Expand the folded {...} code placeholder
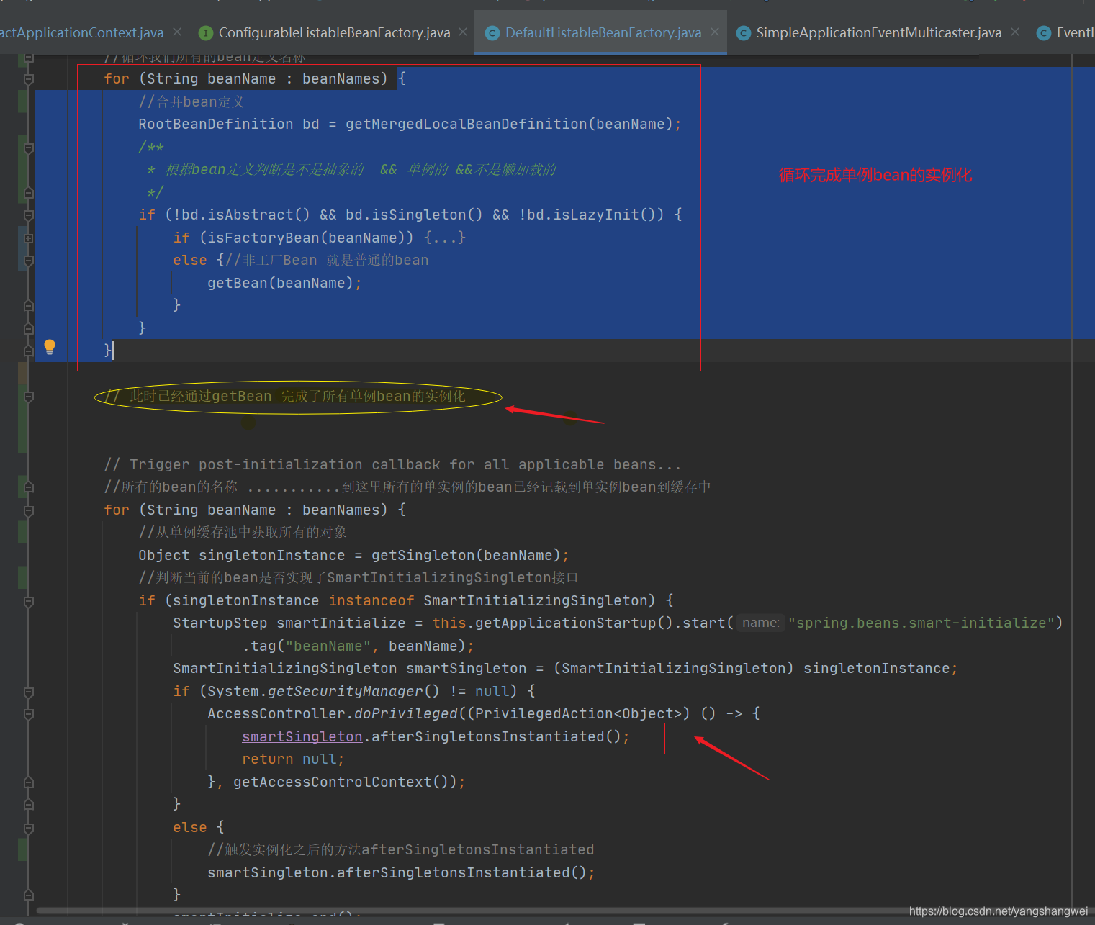The image size is (1095, 925). (445, 238)
